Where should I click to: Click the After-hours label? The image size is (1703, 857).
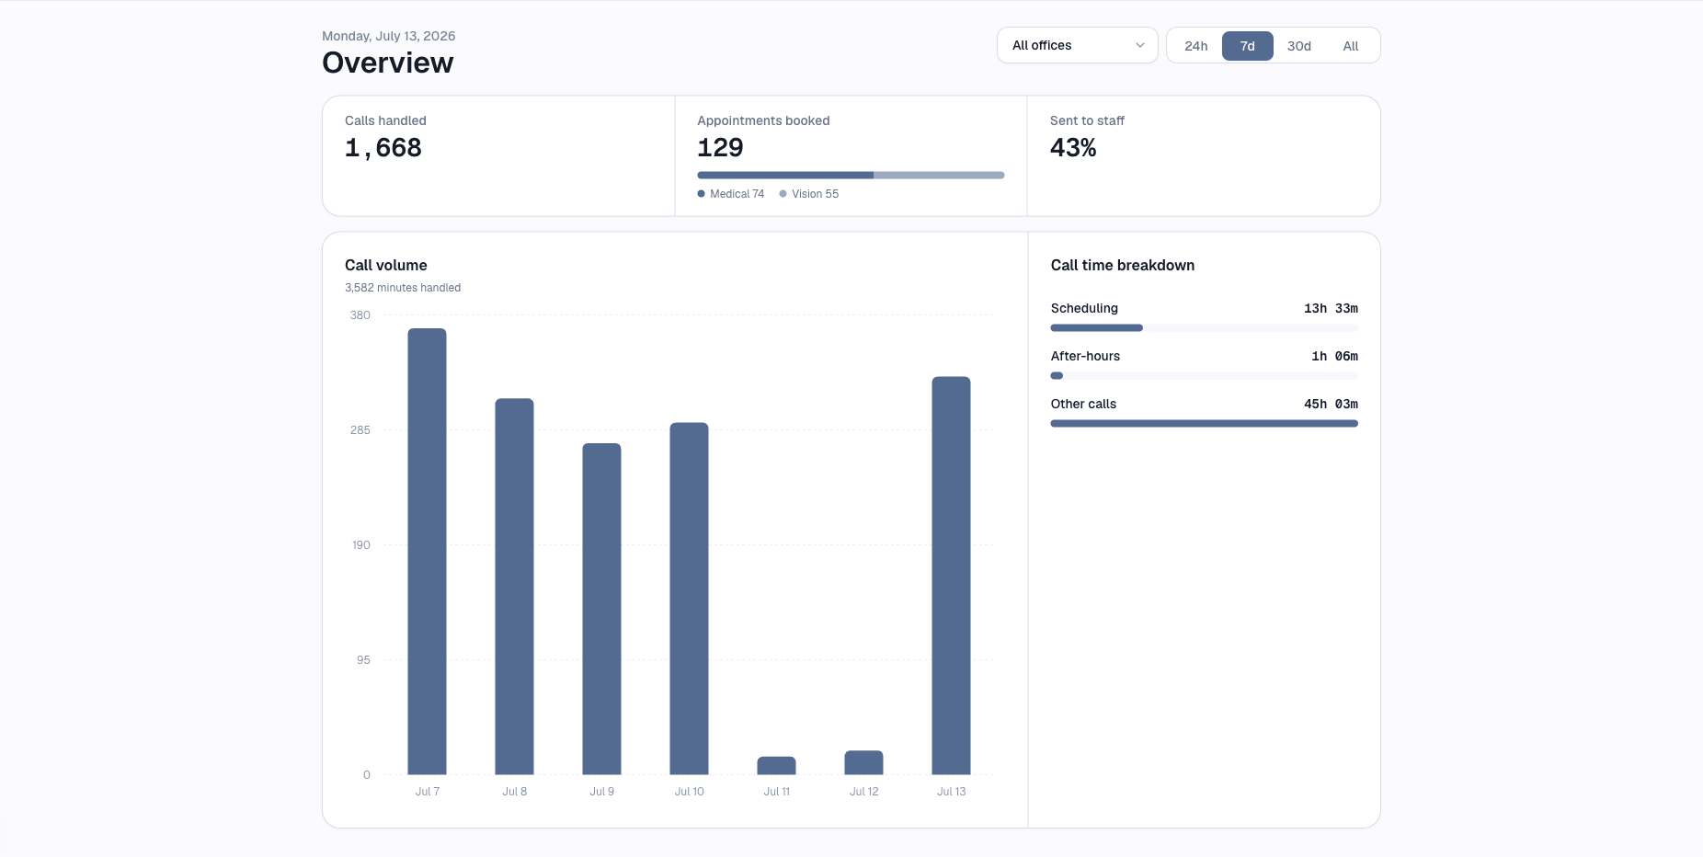click(x=1085, y=356)
